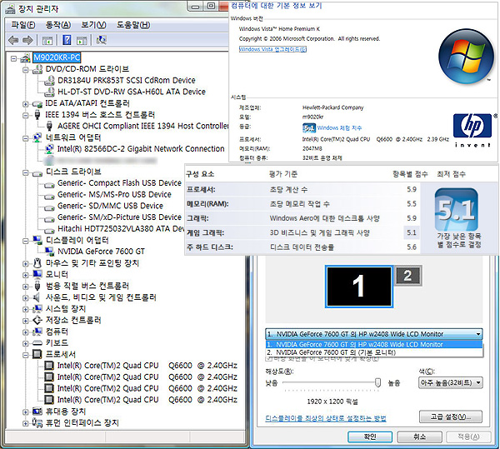Click the 저장소 컨트롤러 category icon

click(37, 320)
